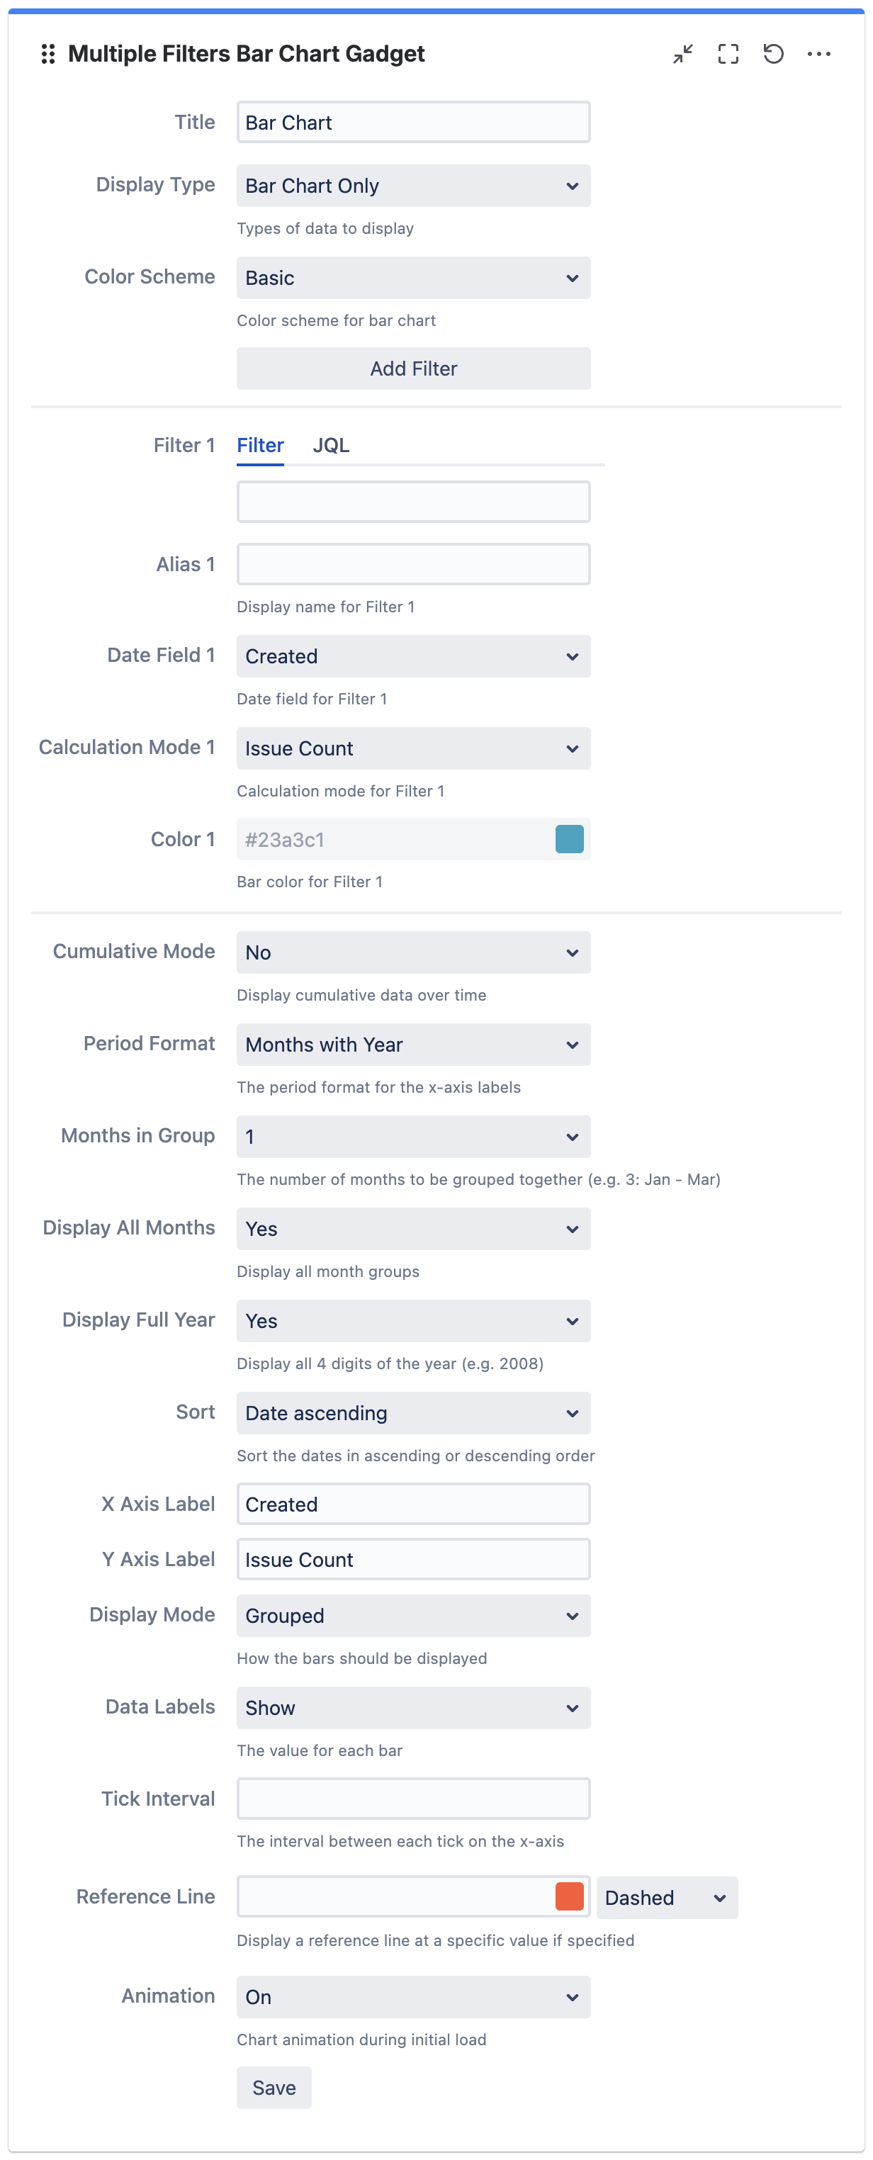Switch to the JQL tab
This screenshot has width=873, height=2160.
point(331,445)
